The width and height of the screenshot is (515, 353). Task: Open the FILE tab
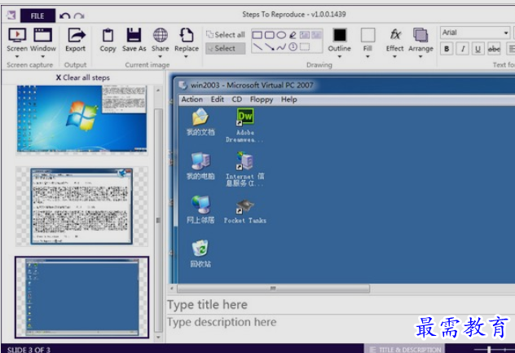click(x=37, y=15)
